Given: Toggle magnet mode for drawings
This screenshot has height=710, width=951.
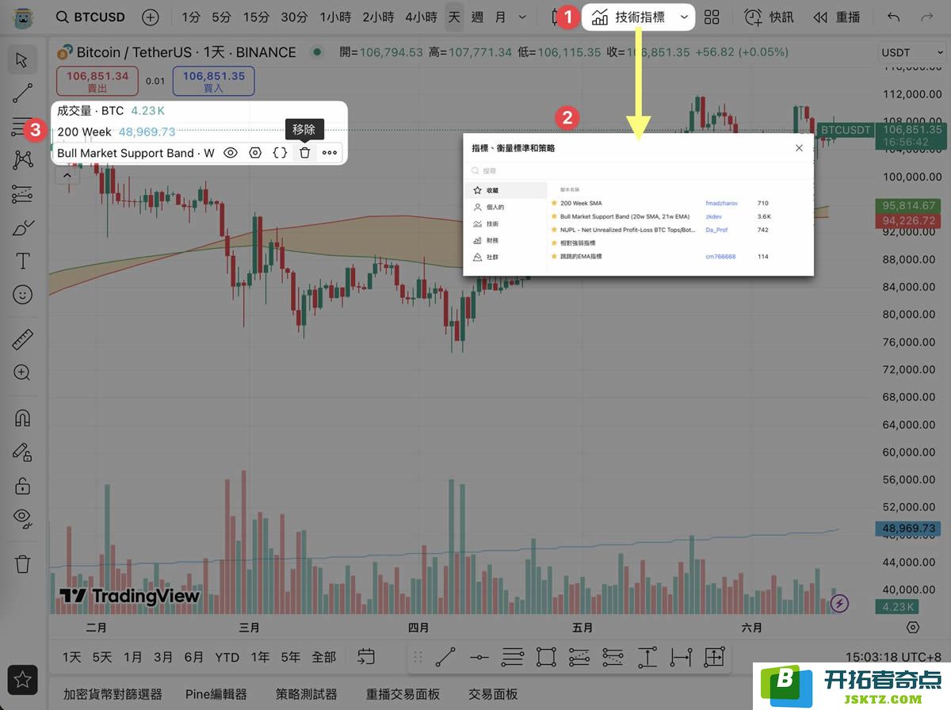Looking at the screenshot, I should [x=22, y=418].
